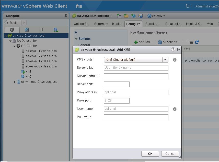
Task: Open the Networking navigator icon
Action: pos(56,29)
